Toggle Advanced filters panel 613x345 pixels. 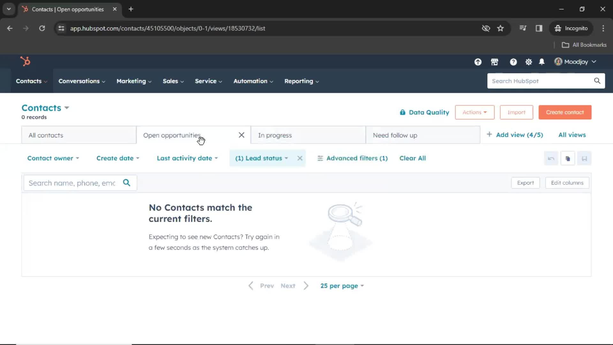click(353, 158)
